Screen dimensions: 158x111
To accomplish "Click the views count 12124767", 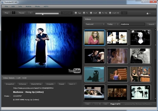I will pyautogui.click(x=17, y=96).
